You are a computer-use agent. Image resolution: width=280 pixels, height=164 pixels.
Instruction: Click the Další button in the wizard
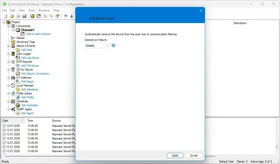coord(175,155)
